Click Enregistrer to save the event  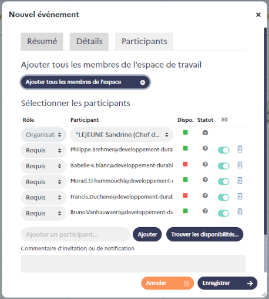pyautogui.click(x=227, y=283)
